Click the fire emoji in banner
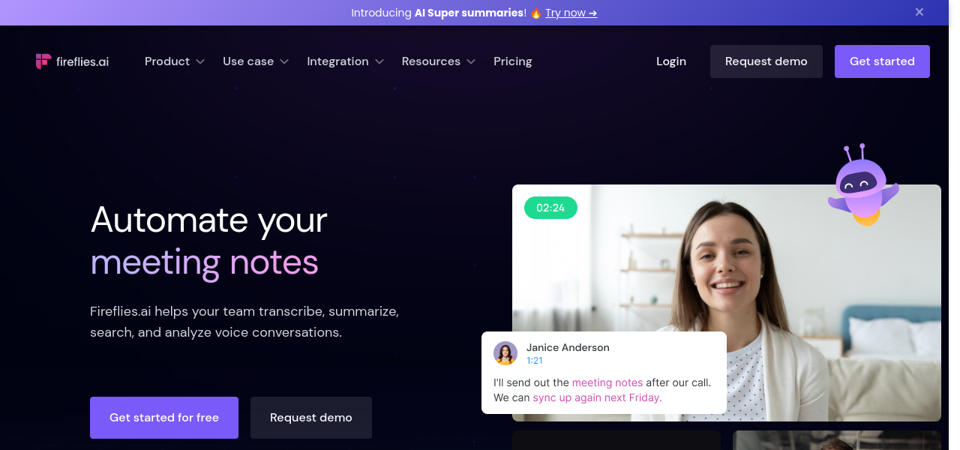The width and height of the screenshot is (960, 450). (x=536, y=13)
